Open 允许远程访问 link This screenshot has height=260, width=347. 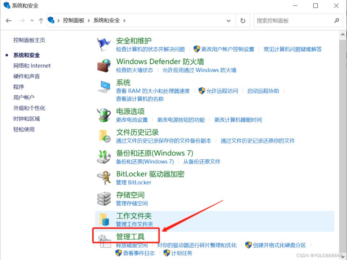pos(222,91)
